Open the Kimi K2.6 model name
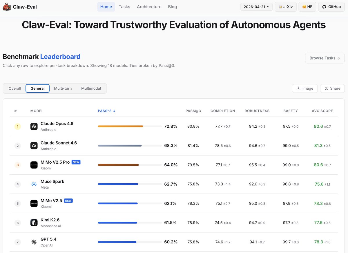 [x=50, y=220]
